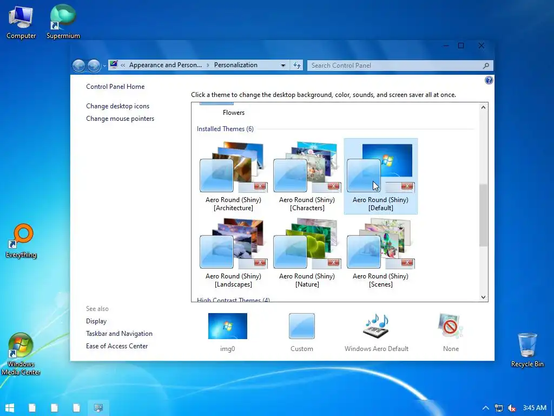Select the Everything search shortcut
The height and width of the screenshot is (416, 554).
[21, 241]
